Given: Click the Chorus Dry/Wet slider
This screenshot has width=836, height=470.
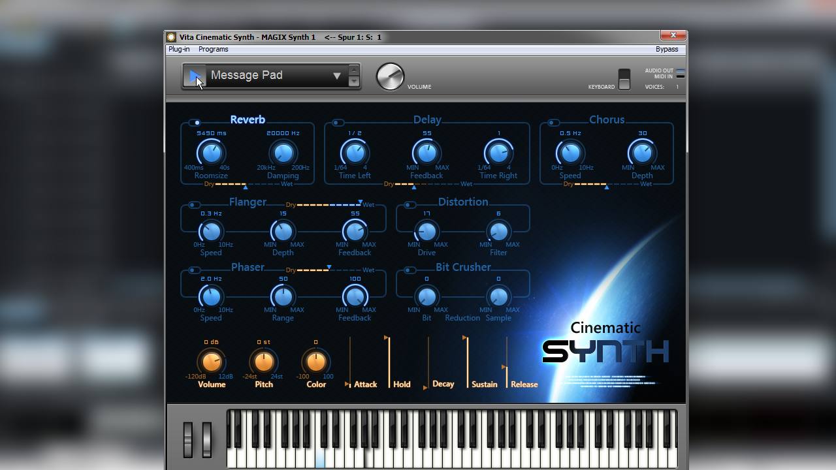Looking at the screenshot, I should point(607,185).
